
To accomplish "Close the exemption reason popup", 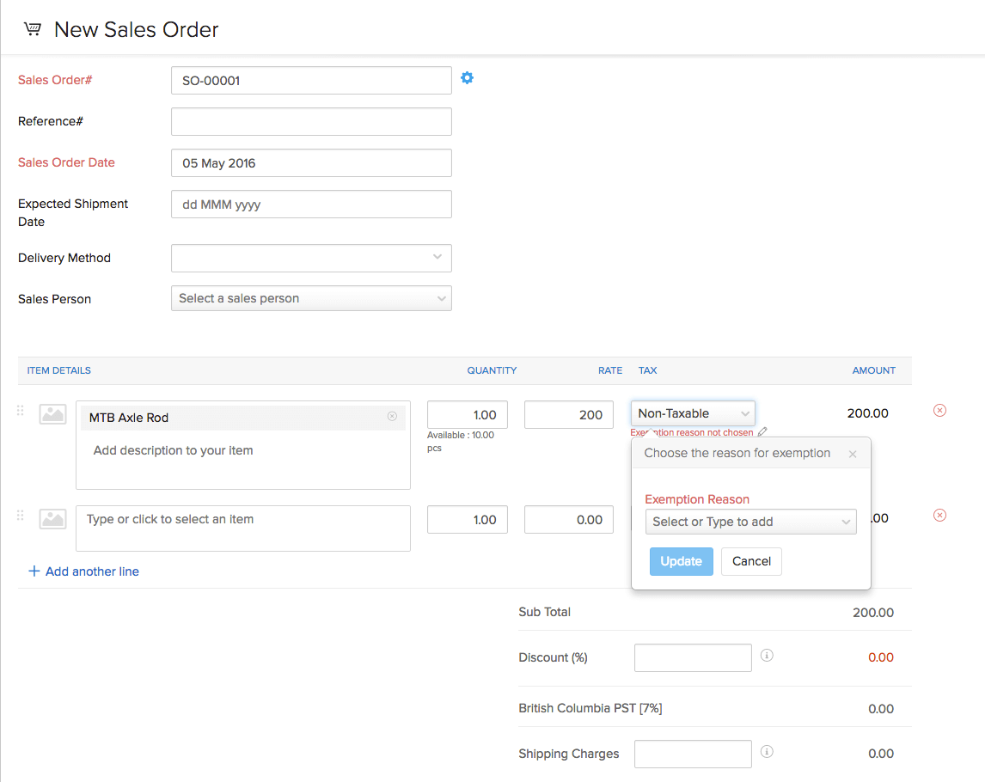I will click(852, 453).
